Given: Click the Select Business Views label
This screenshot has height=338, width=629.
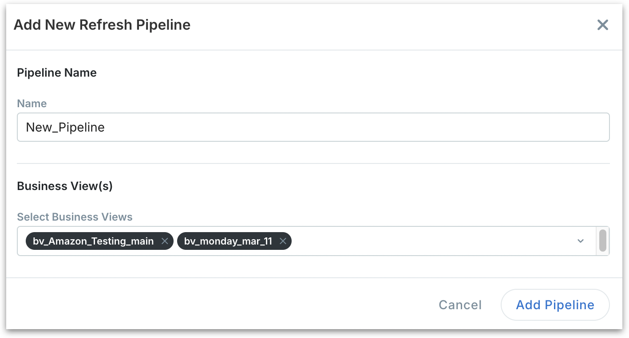Looking at the screenshot, I should tap(75, 217).
